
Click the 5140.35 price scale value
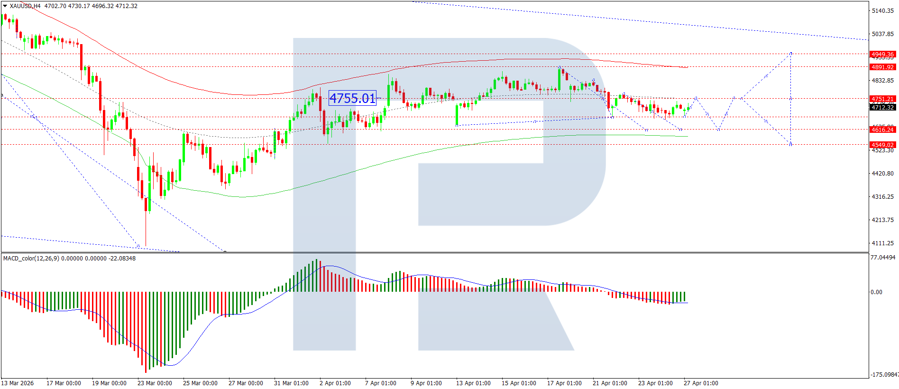coord(882,11)
